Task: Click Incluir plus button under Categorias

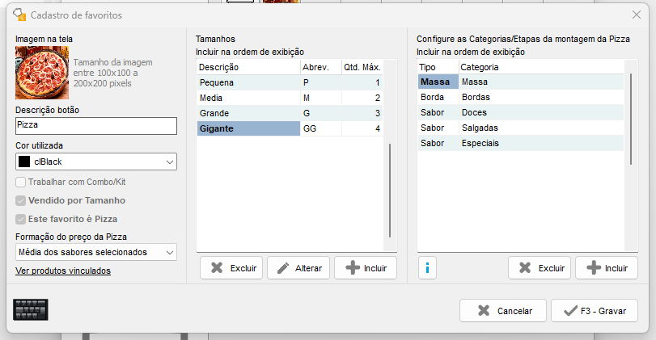Action: click(x=606, y=268)
